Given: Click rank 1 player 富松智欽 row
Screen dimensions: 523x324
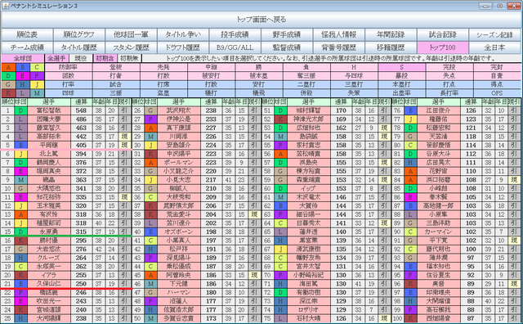Looking at the screenshot, I should coord(65,110).
